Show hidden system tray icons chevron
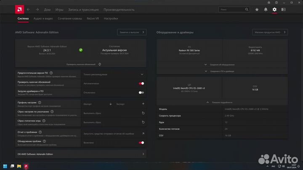Screen dimensions: 303x170 pos(268,166)
